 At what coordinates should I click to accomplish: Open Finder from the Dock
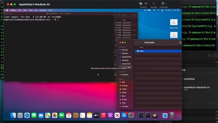(13, 115)
